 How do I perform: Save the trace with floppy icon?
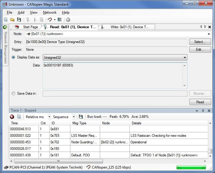pos(80,117)
